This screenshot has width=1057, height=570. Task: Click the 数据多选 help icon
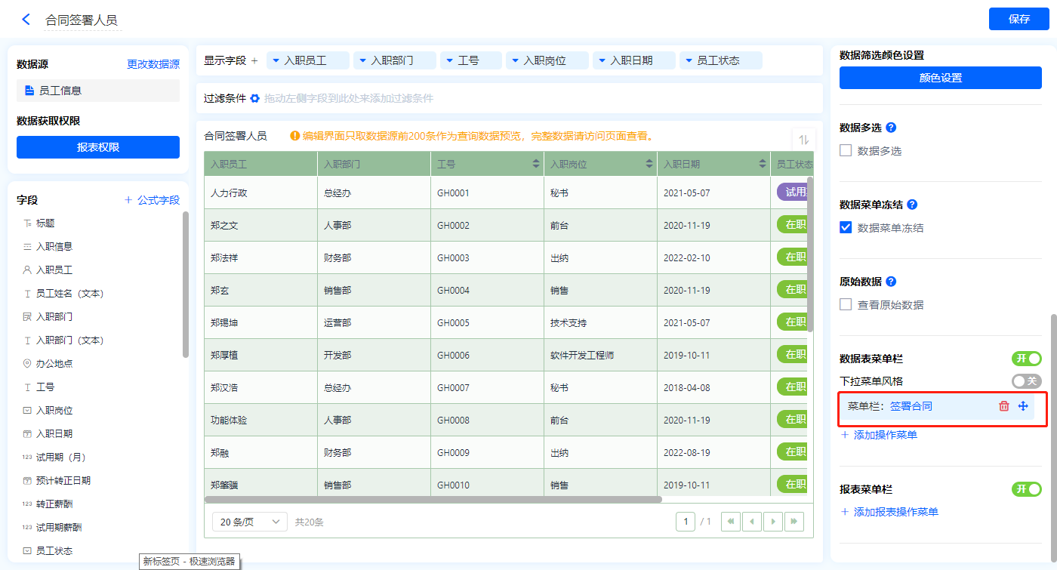click(891, 128)
